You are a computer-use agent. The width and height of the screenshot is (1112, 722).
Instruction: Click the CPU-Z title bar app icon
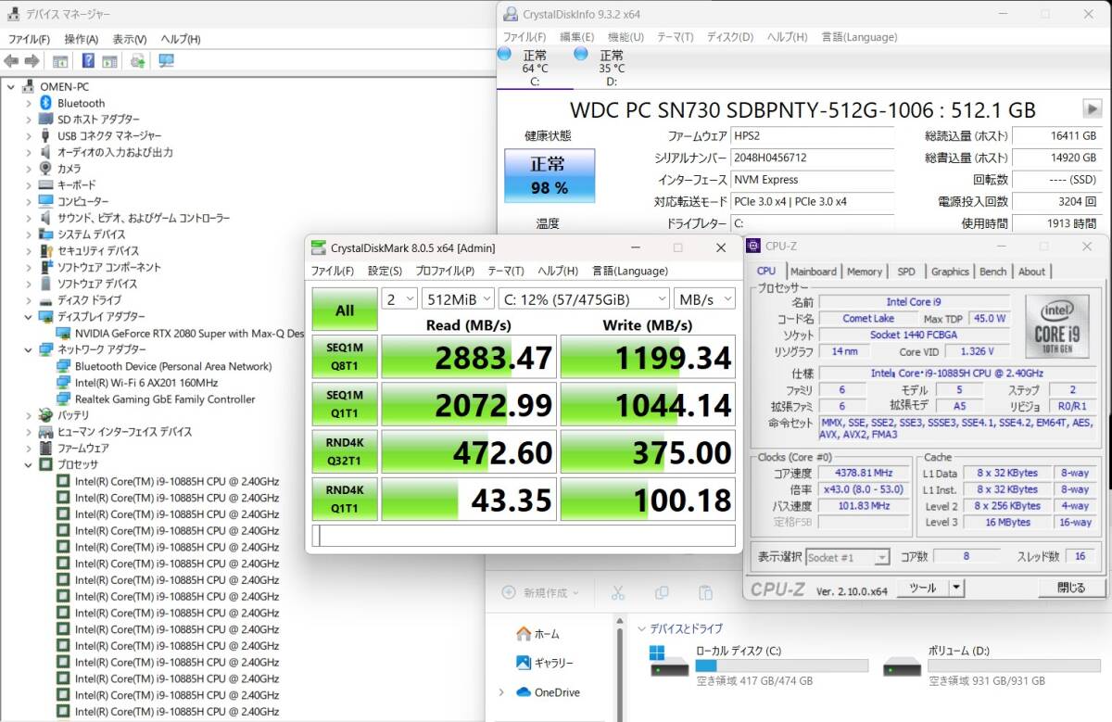pyautogui.click(x=755, y=247)
